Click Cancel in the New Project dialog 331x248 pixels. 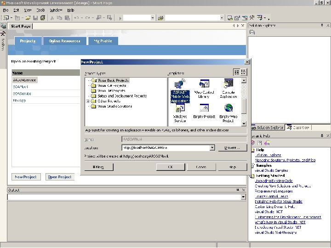point(201,167)
